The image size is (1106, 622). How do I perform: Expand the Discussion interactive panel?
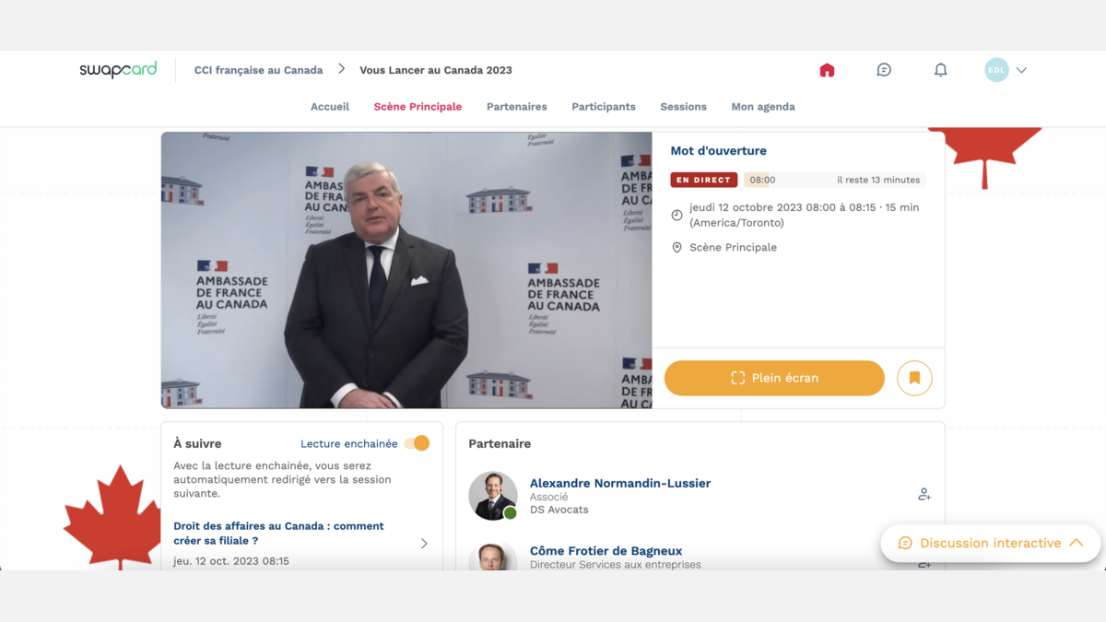pyautogui.click(x=990, y=543)
